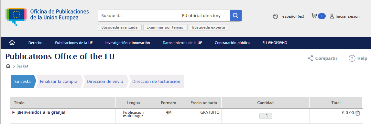The width and height of the screenshot is (371, 124).
Task: Go to Dirección de envío step
Action: pos(105,82)
